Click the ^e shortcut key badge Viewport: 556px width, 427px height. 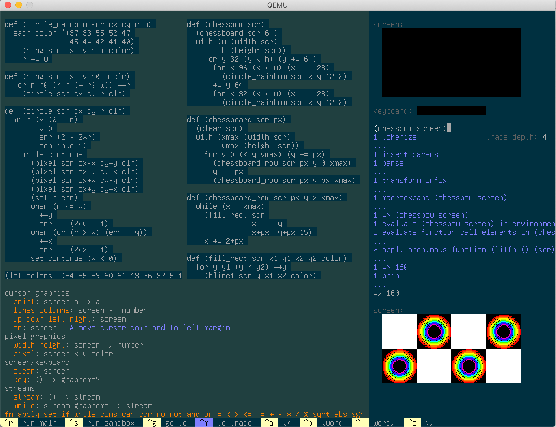(x=412, y=423)
